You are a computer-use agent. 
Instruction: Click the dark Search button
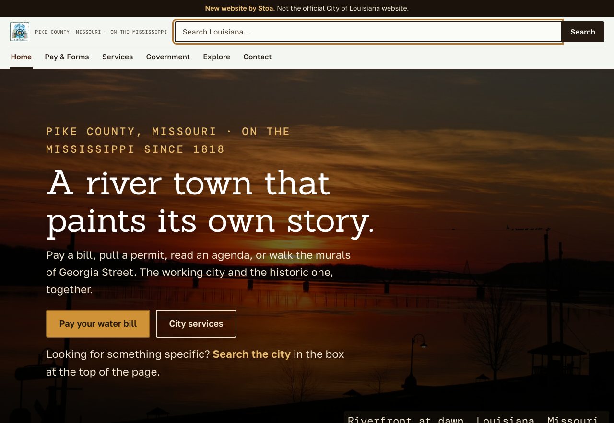(583, 32)
